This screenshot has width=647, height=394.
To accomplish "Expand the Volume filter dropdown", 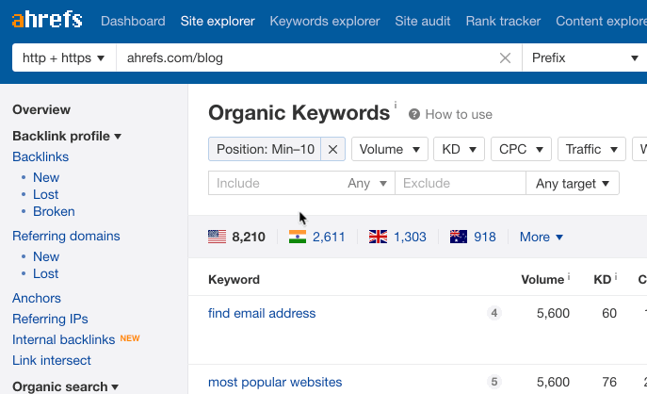I will click(389, 149).
